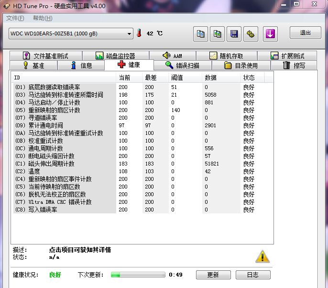Click the 更新 button
The height and width of the screenshot is (288, 328).
pyautogui.click(x=213, y=275)
